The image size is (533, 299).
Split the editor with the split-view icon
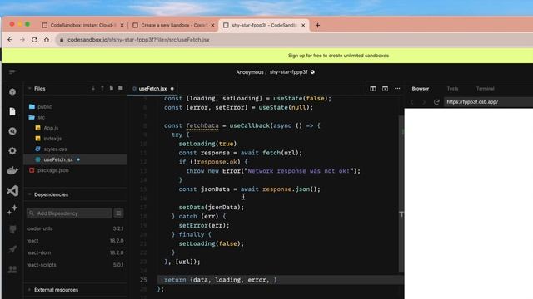click(373, 89)
